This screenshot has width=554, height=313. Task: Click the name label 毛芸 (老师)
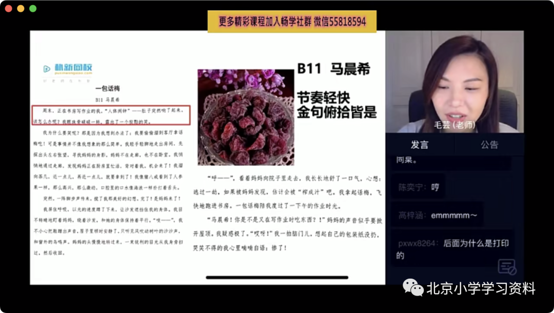454,125
